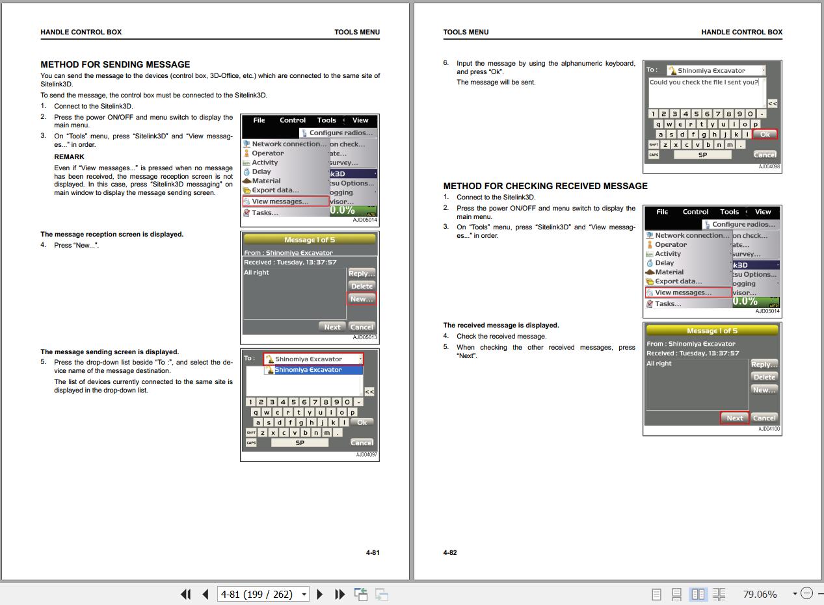Toggle two-page facing layout
Screen dimensions: 824x605
click(x=698, y=594)
